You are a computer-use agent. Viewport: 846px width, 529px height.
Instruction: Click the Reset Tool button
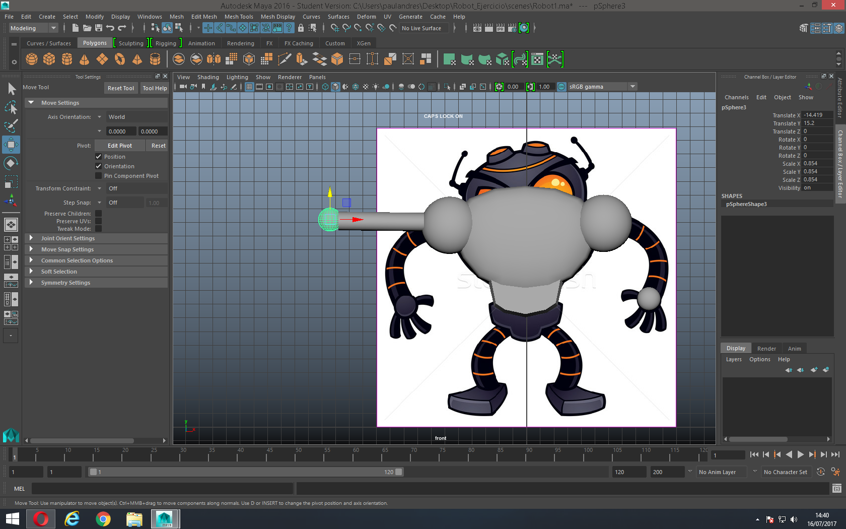click(x=121, y=88)
